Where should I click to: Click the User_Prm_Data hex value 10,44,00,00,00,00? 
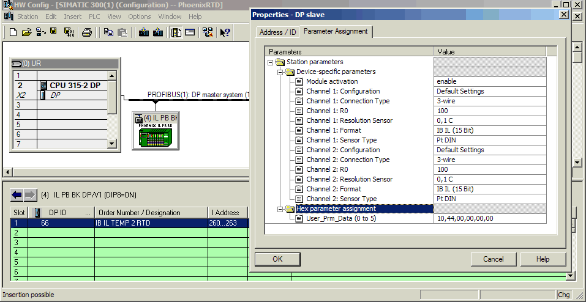[490, 218]
